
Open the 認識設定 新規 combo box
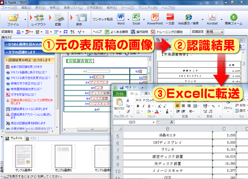215,32
